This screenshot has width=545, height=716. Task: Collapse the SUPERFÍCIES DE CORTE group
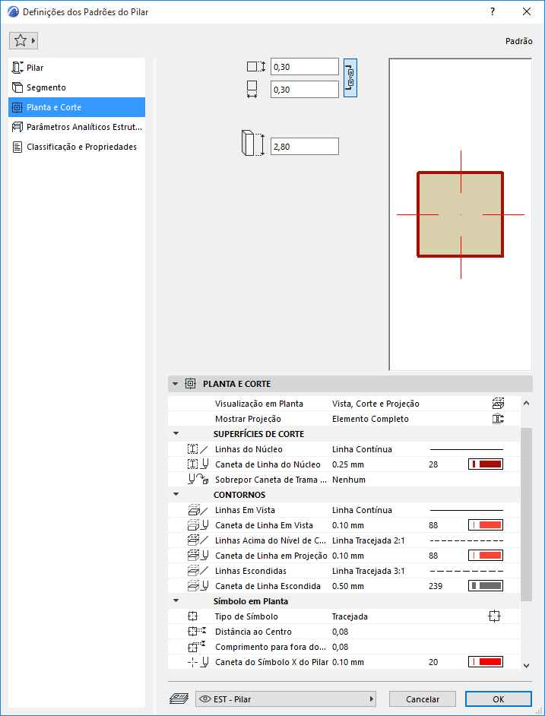click(x=176, y=434)
